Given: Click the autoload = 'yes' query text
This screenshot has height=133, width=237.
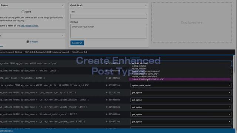Looking at the screenshot, I should coord(29,64).
